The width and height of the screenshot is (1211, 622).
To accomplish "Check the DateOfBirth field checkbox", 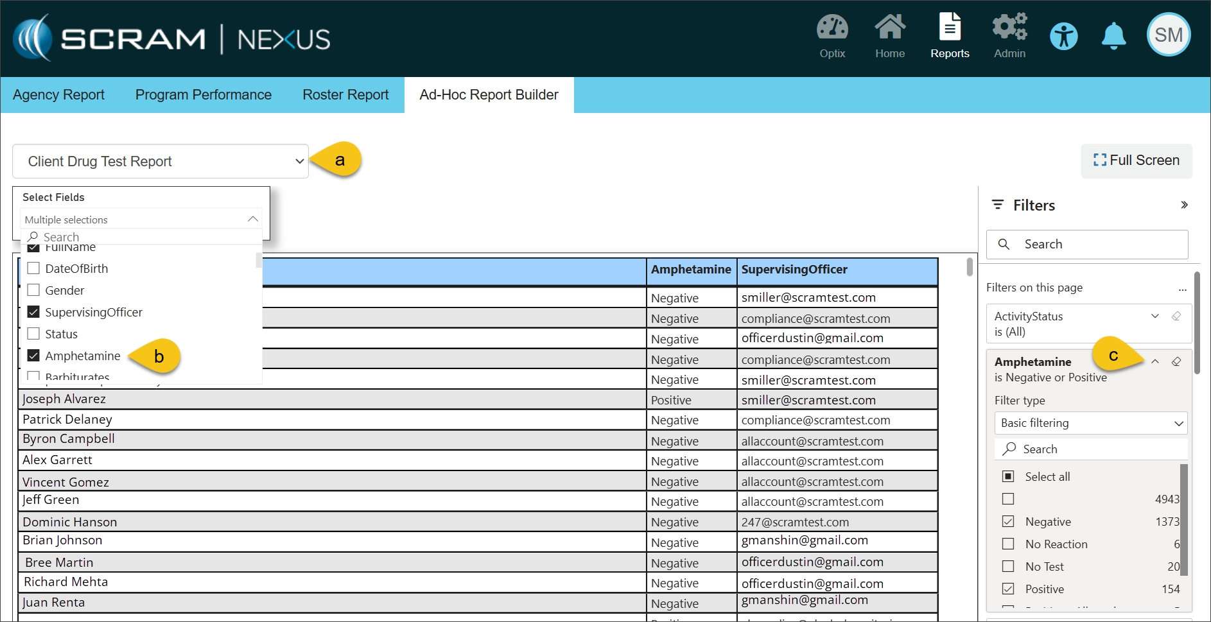I will [34, 268].
